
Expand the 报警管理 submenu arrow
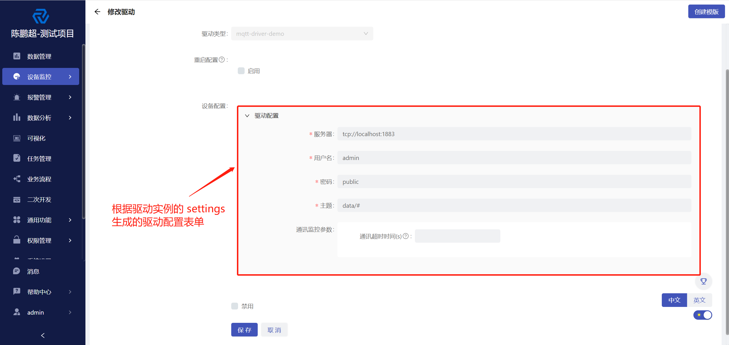(x=70, y=97)
